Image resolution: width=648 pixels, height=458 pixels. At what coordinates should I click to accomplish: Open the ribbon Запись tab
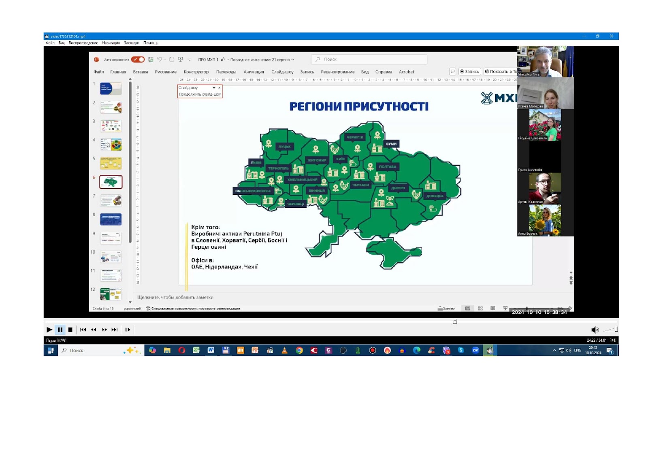click(x=307, y=72)
